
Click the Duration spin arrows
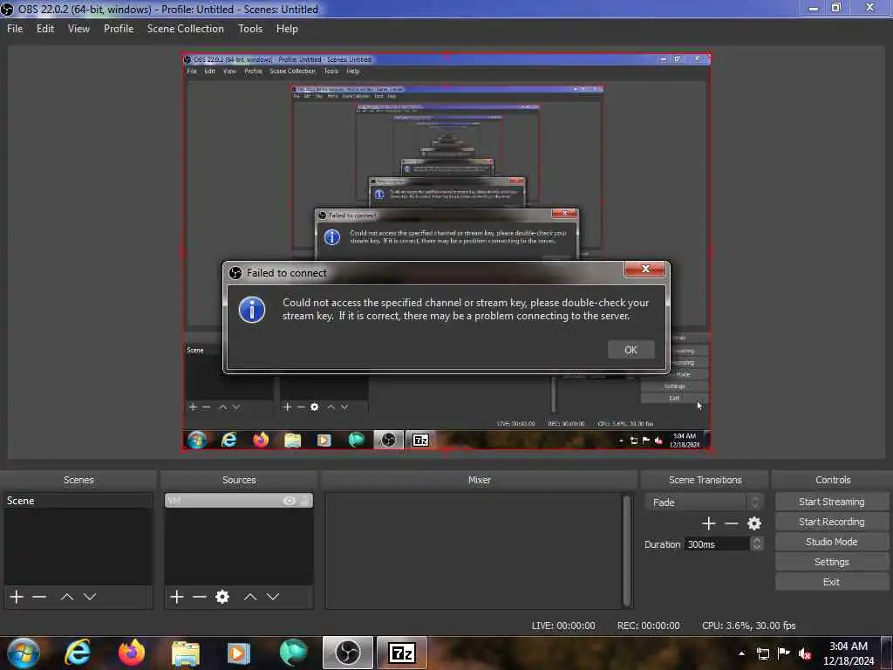point(756,544)
